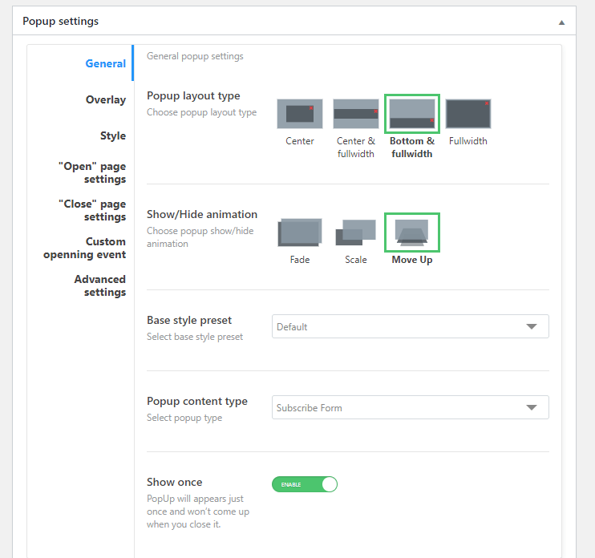Pick the Bottom & fullwidth layout icon
The height and width of the screenshot is (558, 595).
coord(412,114)
